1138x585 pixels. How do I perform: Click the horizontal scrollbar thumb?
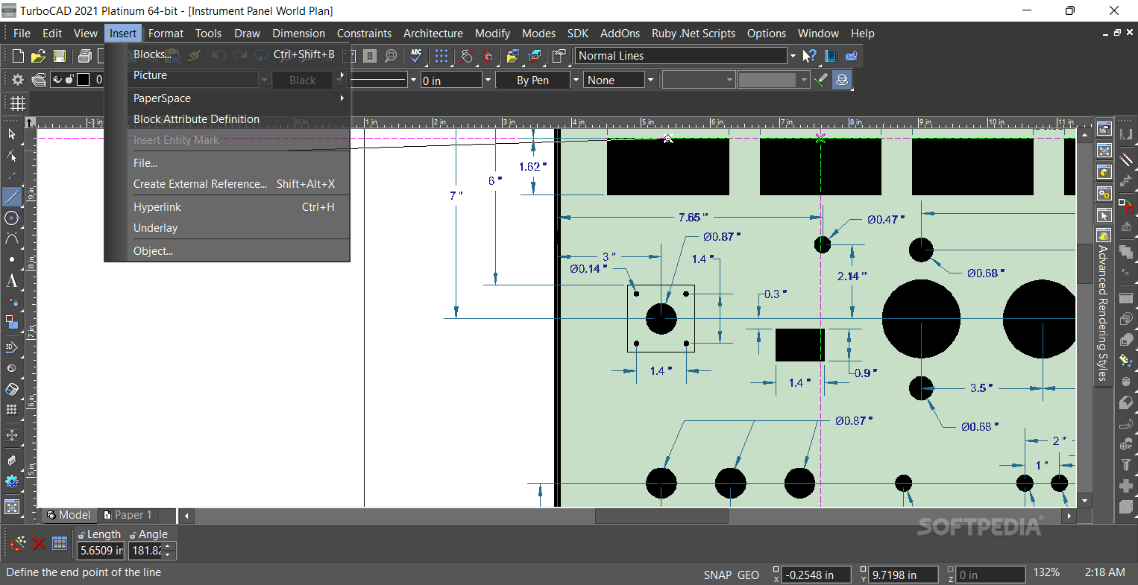pos(661,516)
